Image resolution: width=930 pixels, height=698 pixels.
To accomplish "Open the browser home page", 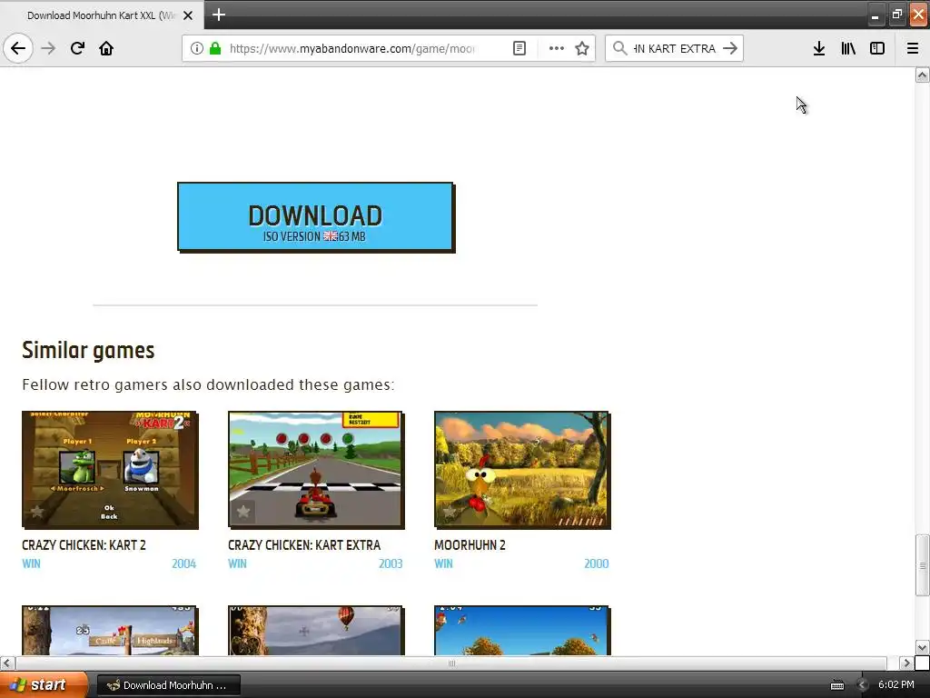I will tap(106, 48).
